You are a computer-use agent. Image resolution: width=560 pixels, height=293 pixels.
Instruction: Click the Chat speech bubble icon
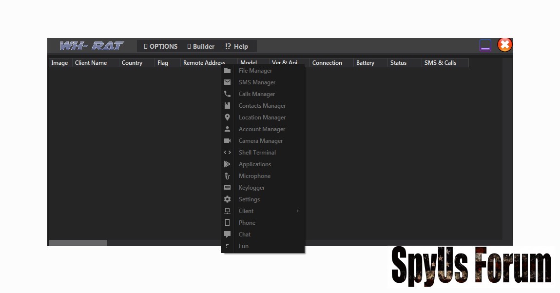pos(227,234)
